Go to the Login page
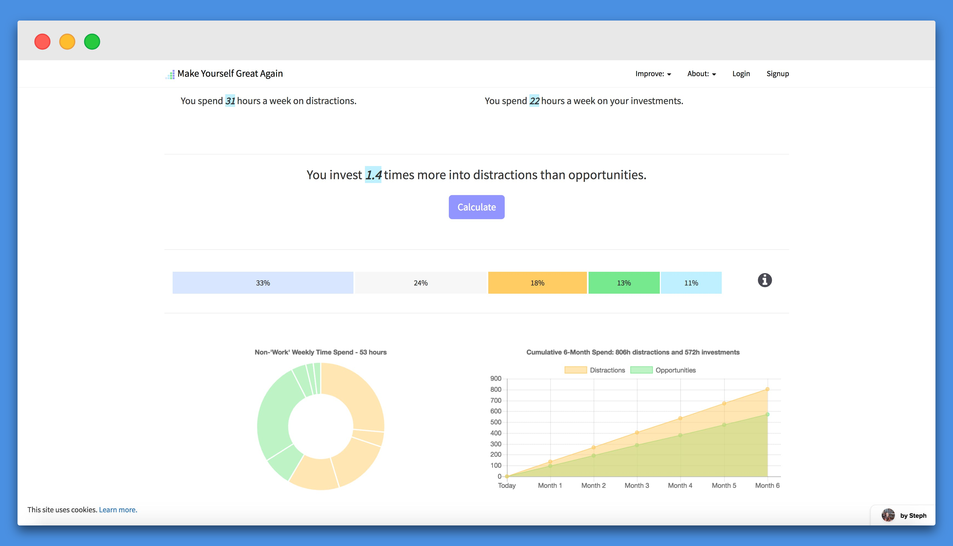The width and height of the screenshot is (953, 546). pos(741,74)
